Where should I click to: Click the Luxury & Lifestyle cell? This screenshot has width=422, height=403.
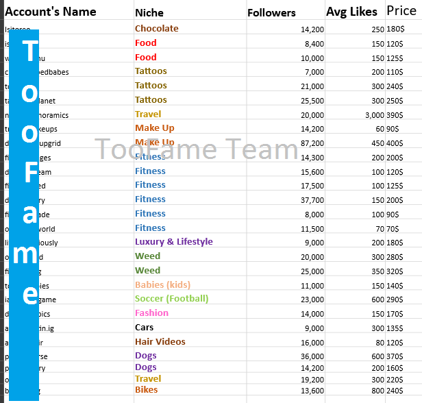[190, 240]
